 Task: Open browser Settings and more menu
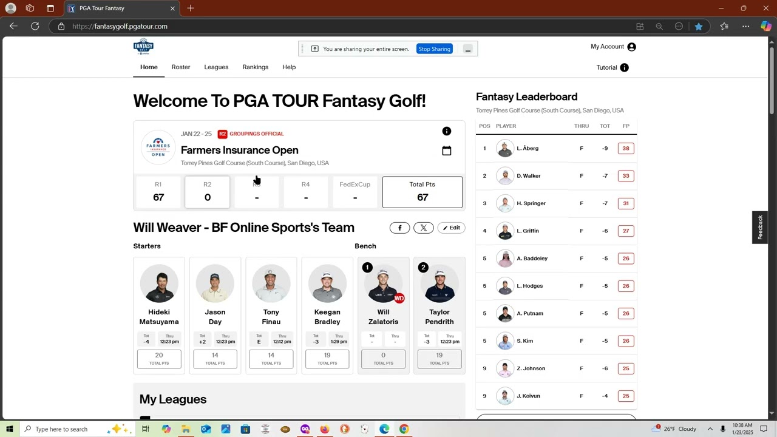tap(745, 26)
